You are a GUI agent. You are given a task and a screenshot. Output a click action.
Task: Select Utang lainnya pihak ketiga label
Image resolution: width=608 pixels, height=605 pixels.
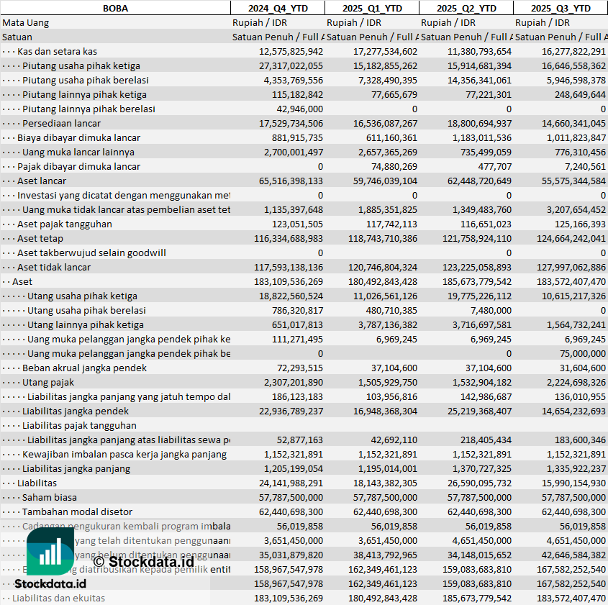tap(86, 324)
